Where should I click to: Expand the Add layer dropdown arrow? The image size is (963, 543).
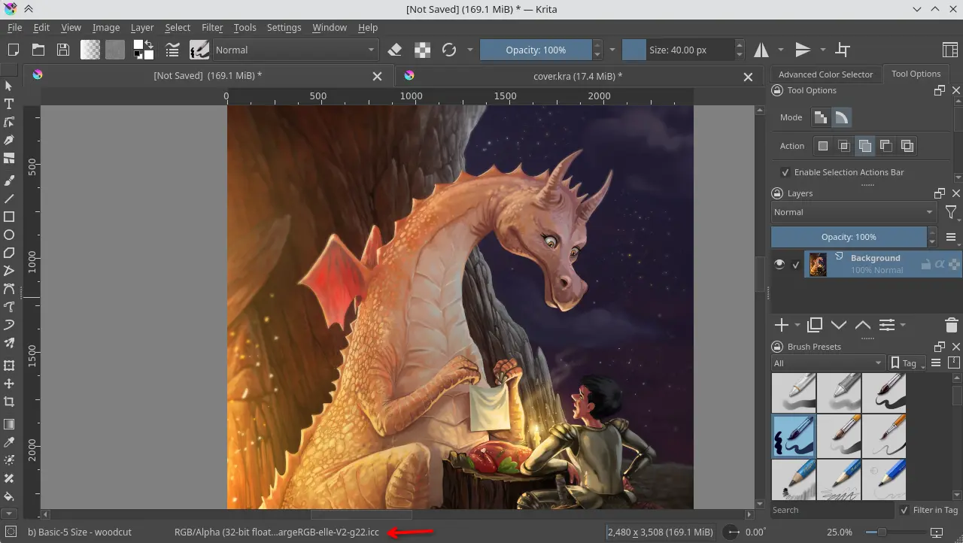(x=797, y=325)
